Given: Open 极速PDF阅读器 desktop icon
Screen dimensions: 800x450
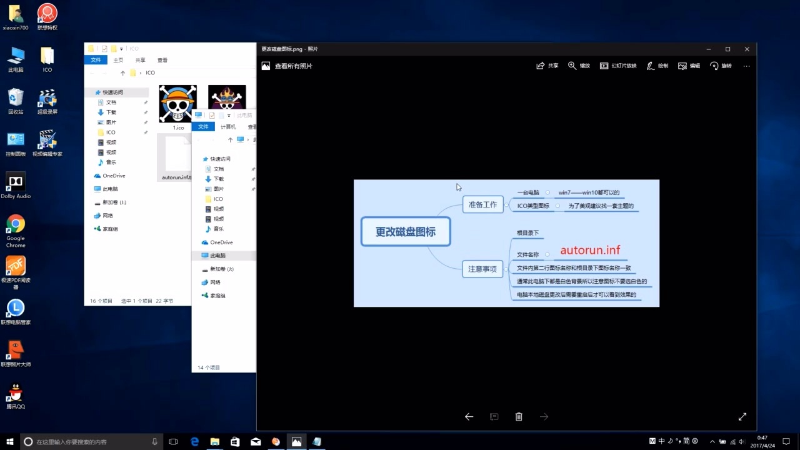Looking at the screenshot, I should 16,273.
